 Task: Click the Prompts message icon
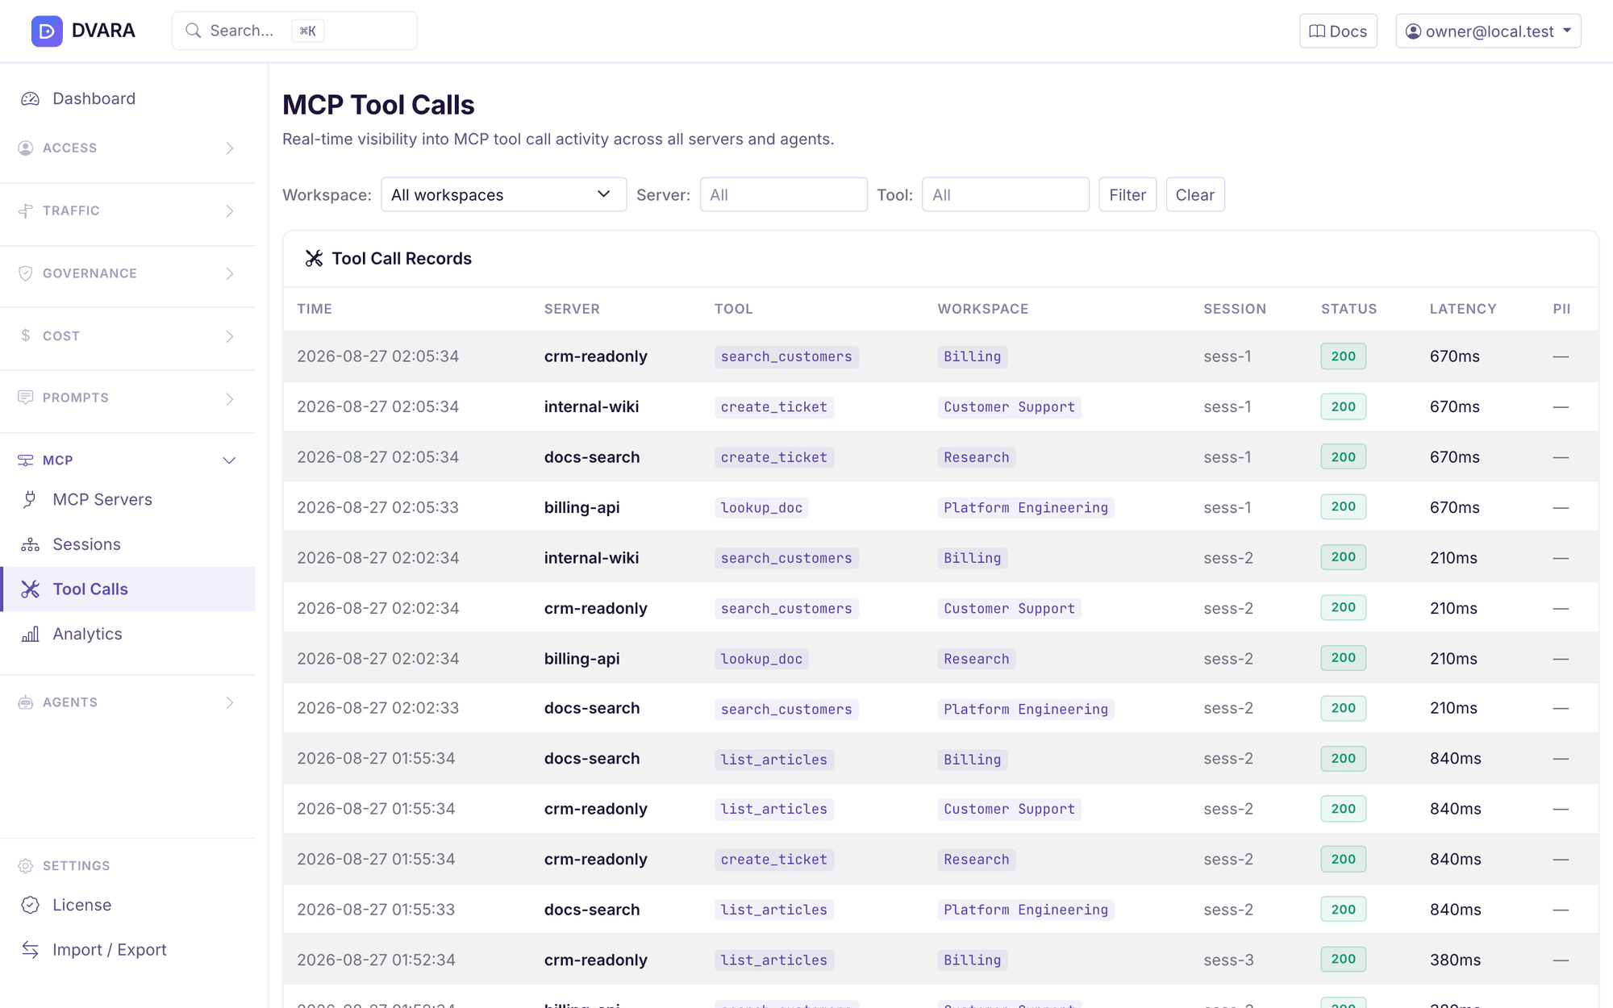26,398
